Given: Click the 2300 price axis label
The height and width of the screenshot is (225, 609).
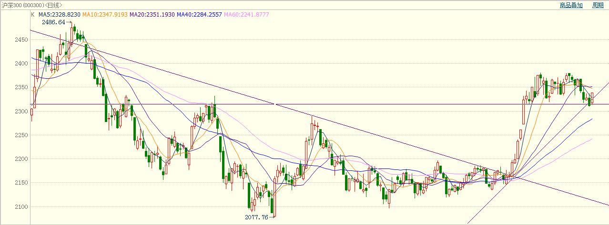Looking at the screenshot, I should click(x=21, y=111).
